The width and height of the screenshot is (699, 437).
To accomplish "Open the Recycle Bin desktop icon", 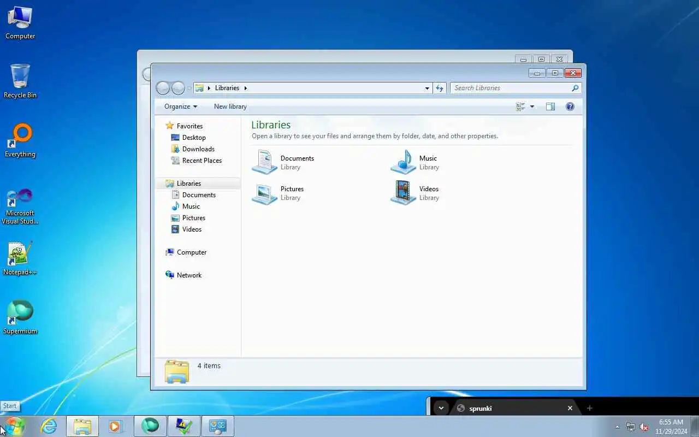I will (x=20, y=81).
